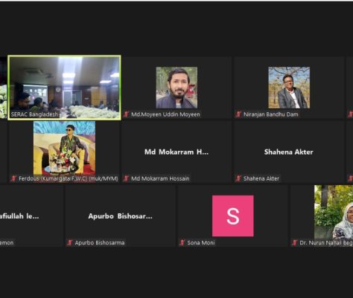Click Dr. Nurun Nahar profile photo
This screenshot has width=353, height=298.
point(334,212)
